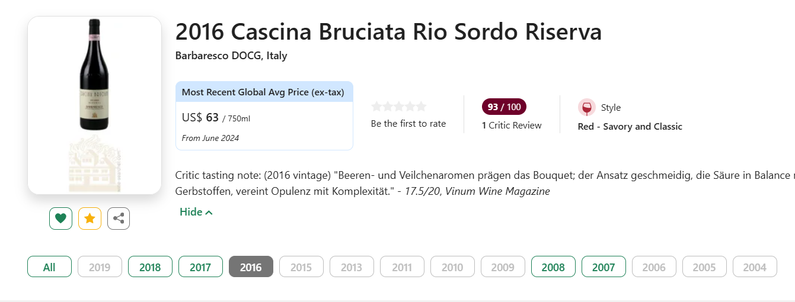Choose the 2008 vintage

[x=553, y=267]
